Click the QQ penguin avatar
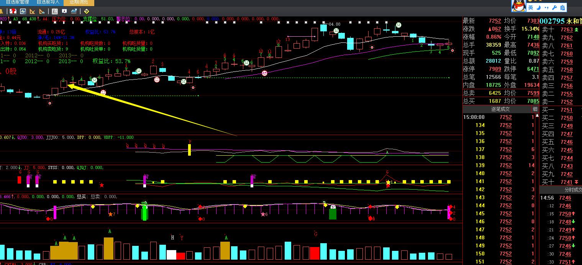582x265 pixels. click(x=518, y=6)
